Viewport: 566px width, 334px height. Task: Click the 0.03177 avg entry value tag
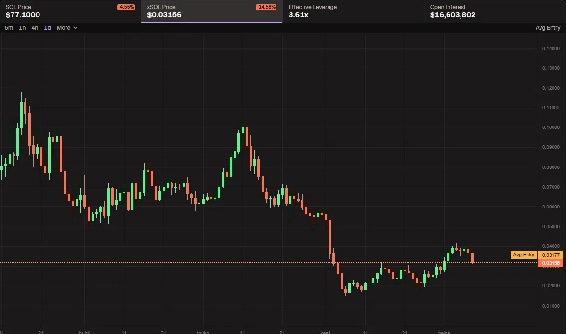click(x=551, y=255)
